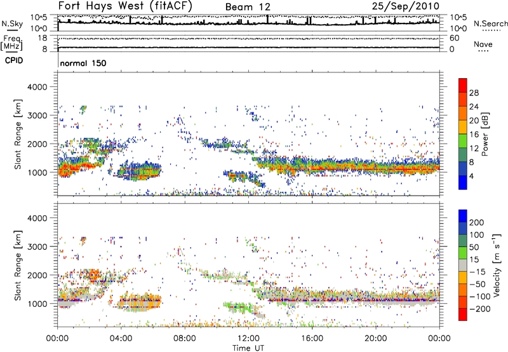Click the date "25/Sep/2010"
508x352 pixels.
click(x=406, y=6)
